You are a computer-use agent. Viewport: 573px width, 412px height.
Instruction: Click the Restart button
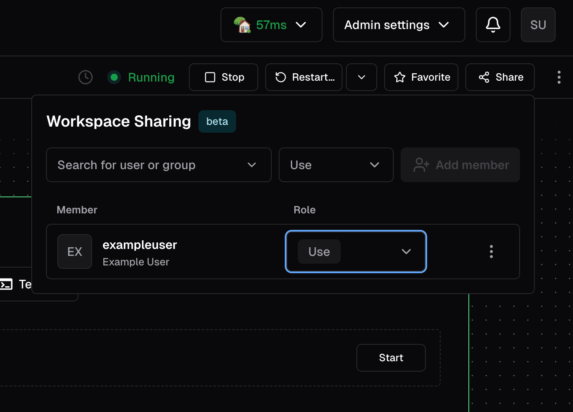(x=304, y=77)
